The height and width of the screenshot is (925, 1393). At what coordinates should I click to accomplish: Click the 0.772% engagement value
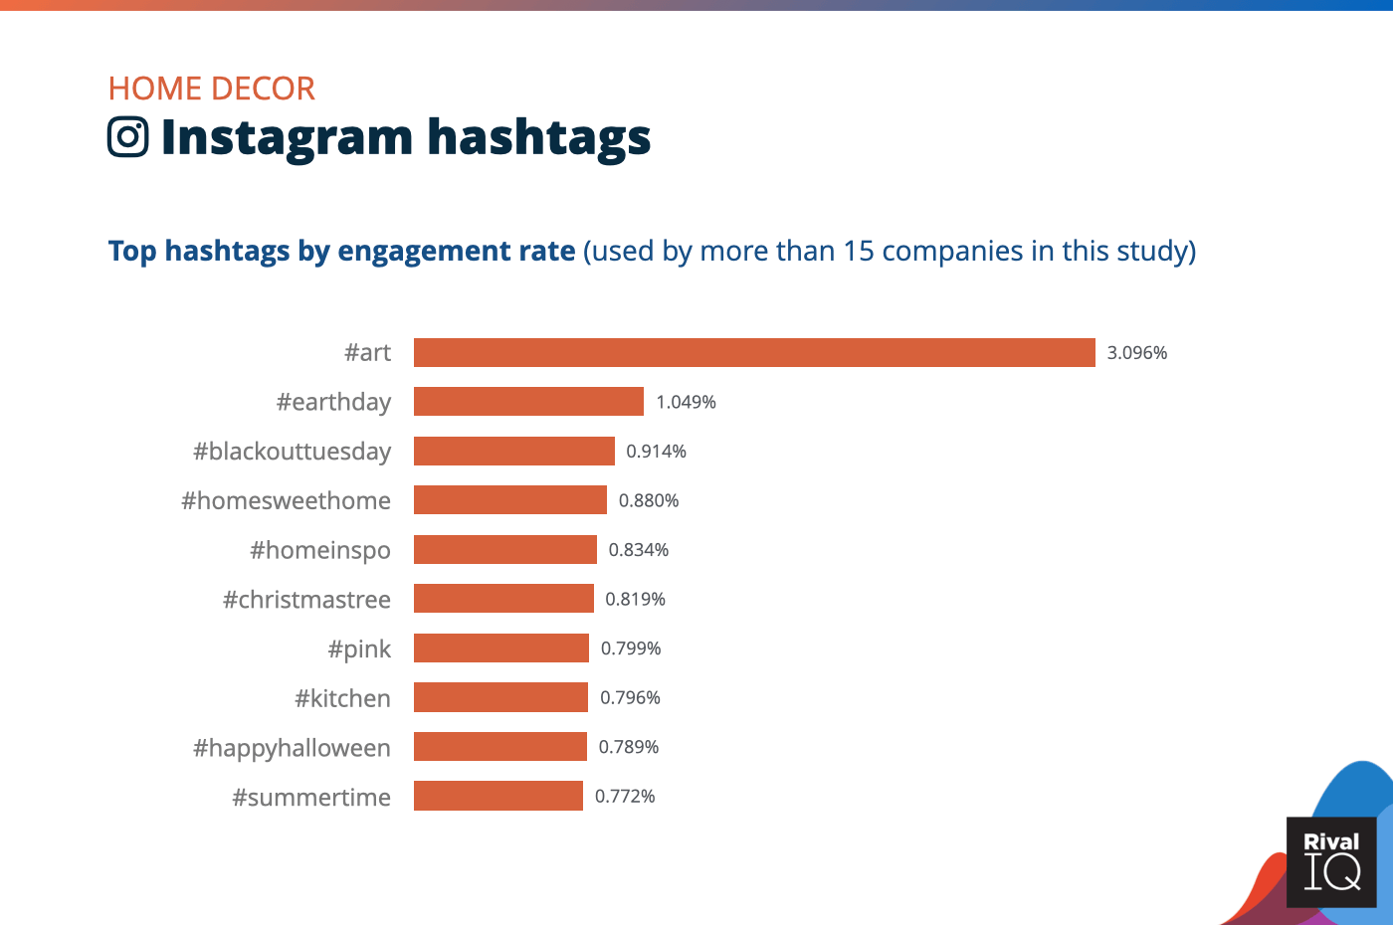(x=625, y=797)
